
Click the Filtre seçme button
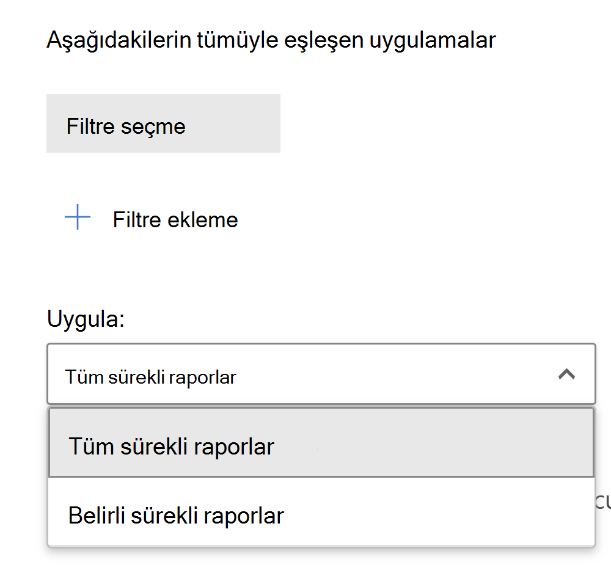pyautogui.click(x=163, y=123)
